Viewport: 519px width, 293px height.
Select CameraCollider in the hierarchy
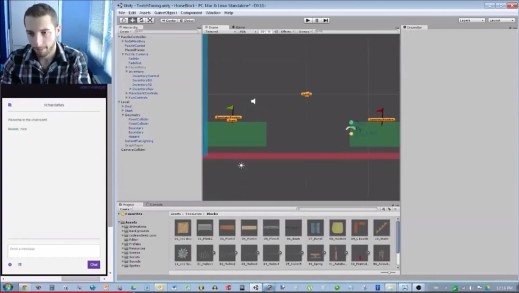pyautogui.click(x=133, y=150)
